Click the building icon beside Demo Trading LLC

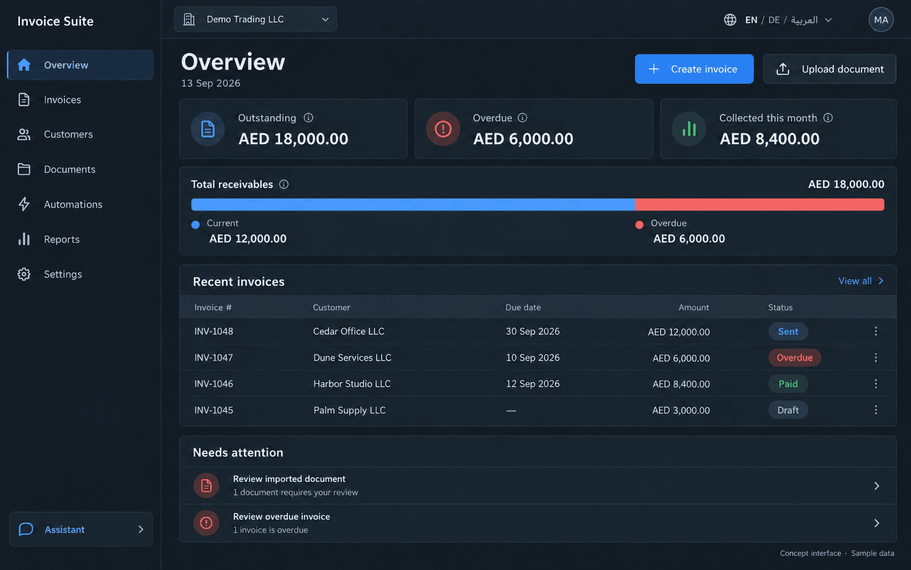[x=189, y=20]
